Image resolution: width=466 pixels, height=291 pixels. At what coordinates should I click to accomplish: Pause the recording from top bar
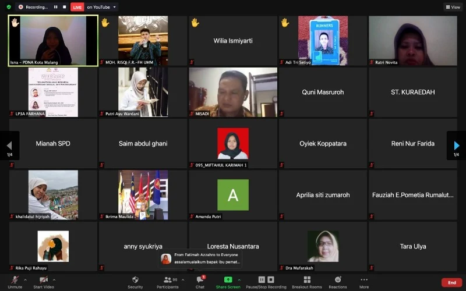[x=55, y=7]
